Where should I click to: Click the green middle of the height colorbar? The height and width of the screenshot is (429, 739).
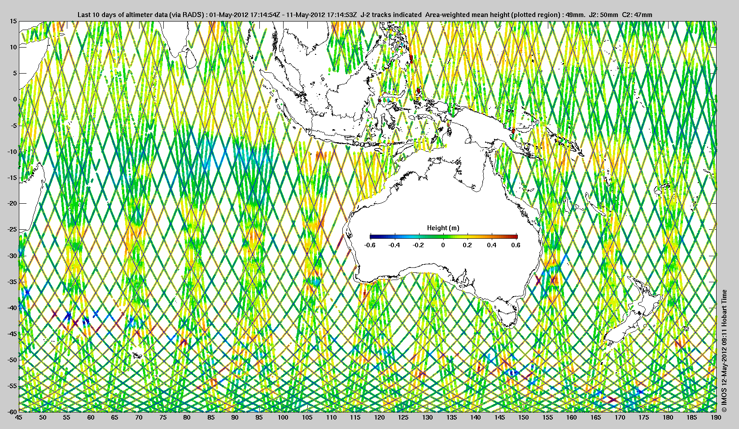tap(443, 236)
